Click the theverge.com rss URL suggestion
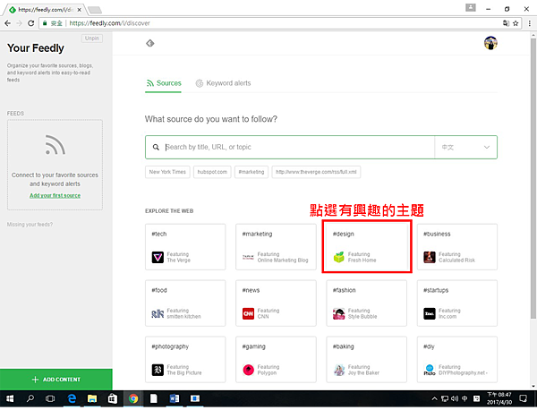The image size is (537, 410). 316,172
